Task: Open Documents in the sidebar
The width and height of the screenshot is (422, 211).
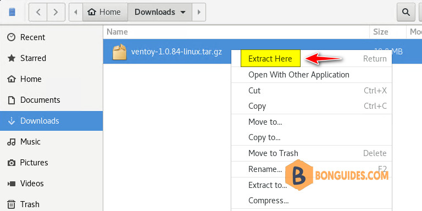Action: coord(51,100)
